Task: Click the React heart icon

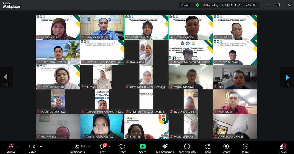Action: 122,148
